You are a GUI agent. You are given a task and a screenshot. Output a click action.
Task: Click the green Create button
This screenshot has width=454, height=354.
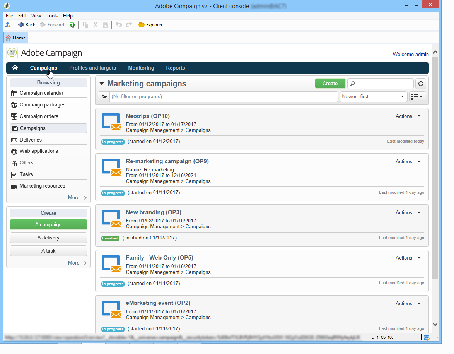330,84
